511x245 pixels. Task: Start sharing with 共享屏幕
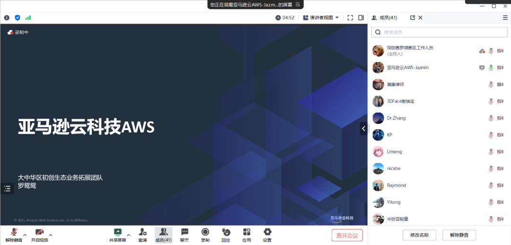point(117,235)
